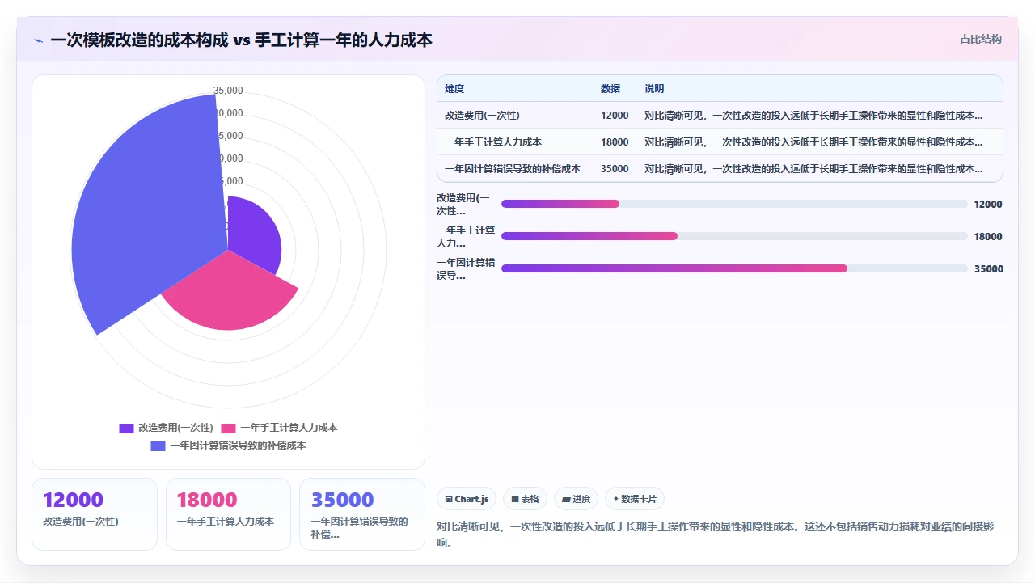Viewport: 1035px width, 583px height.
Task: Open the 12000 改造费用 data card
Action: tap(95, 514)
